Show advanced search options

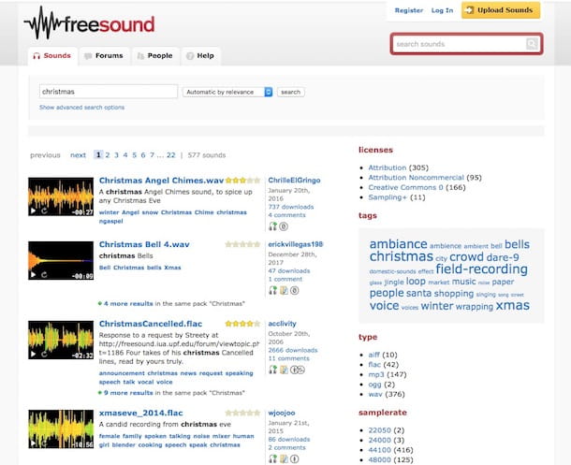click(x=81, y=108)
